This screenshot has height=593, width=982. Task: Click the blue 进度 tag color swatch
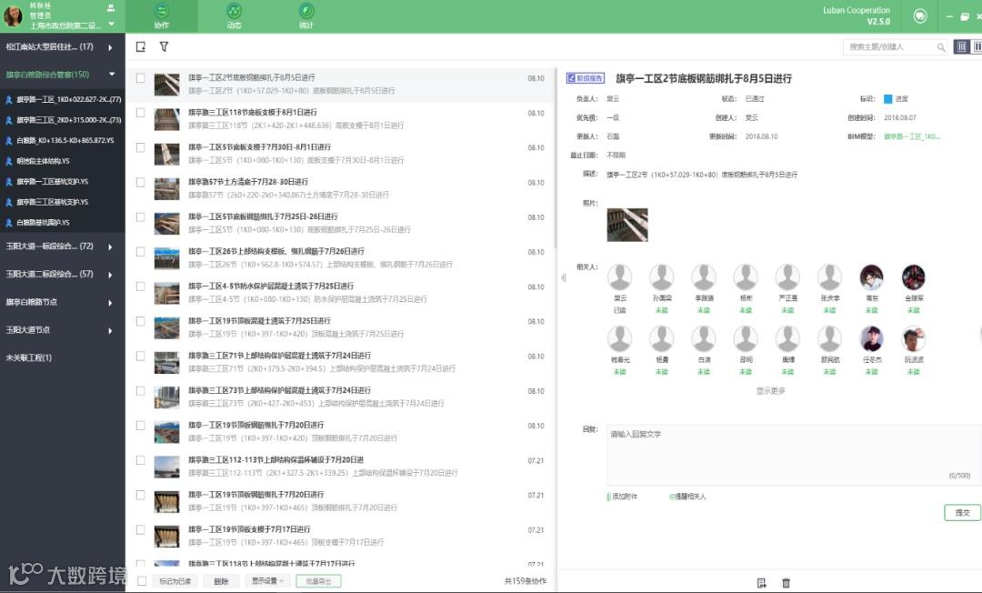click(888, 99)
